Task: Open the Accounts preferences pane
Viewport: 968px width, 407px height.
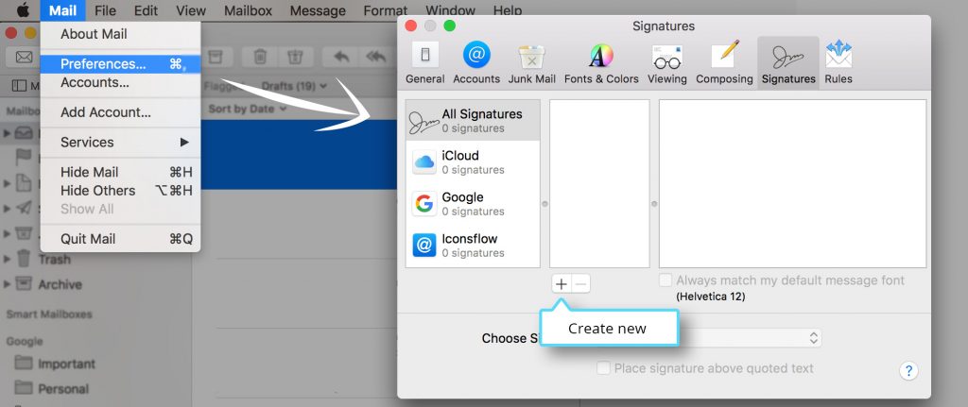Action: [476, 63]
